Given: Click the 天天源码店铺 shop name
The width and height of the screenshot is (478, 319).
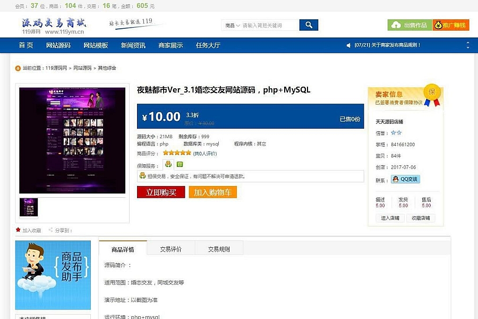Looking at the screenshot, I should click(x=389, y=122).
